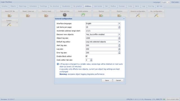
Task: Expand the Interface language dropdown
Action: pos(119,23)
